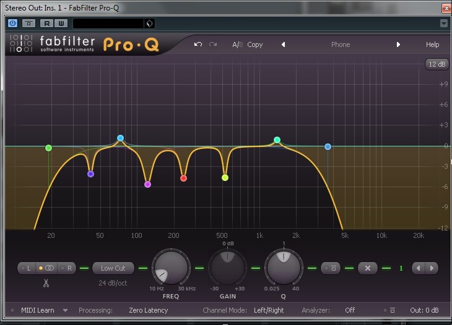Select the teal band dot near 1.5k
Image resolution: width=452 pixels, height=325 pixels.
coord(277,140)
